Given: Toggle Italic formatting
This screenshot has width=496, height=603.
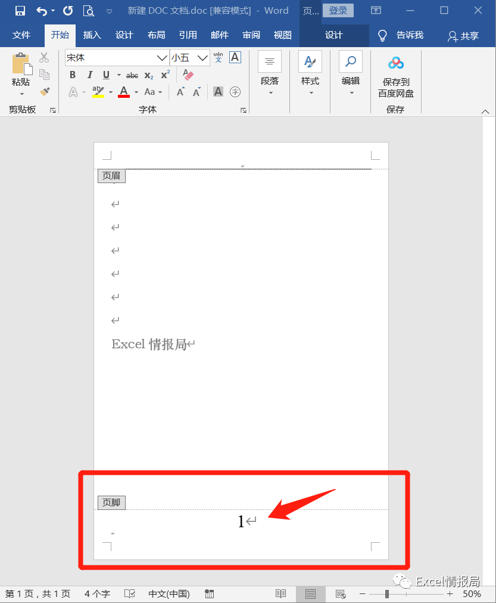Looking at the screenshot, I should (89, 75).
